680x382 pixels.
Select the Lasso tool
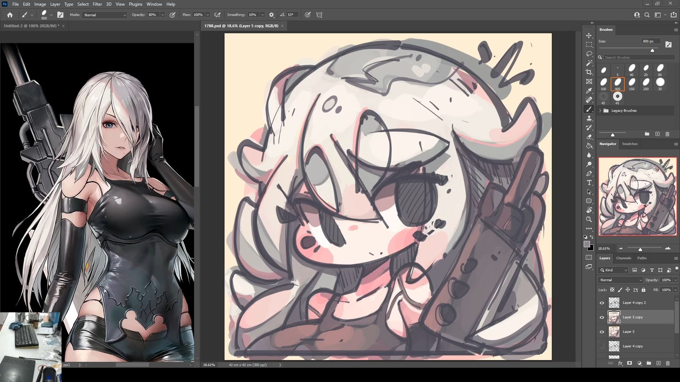[x=589, y=54]
